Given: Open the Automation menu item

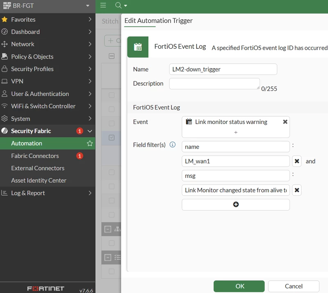Looking at the screenshot, I should (48, 143).
